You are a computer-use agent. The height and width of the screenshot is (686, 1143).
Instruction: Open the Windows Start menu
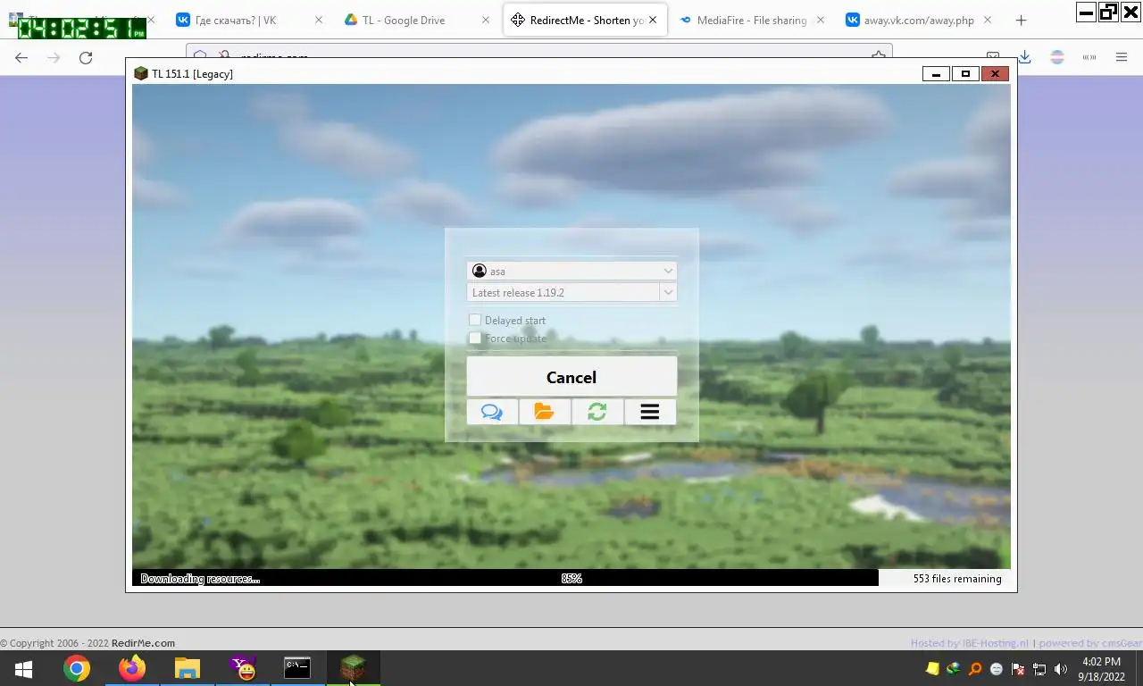click(23, 668)
